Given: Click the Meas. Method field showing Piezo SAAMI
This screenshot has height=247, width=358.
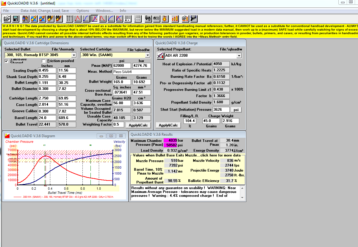Looking at the screenshot, I should (x=132, y=72).
